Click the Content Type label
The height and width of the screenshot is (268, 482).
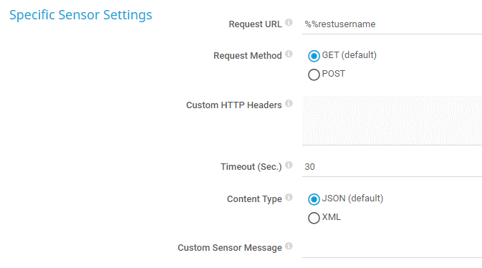click(x=254, y=199)
